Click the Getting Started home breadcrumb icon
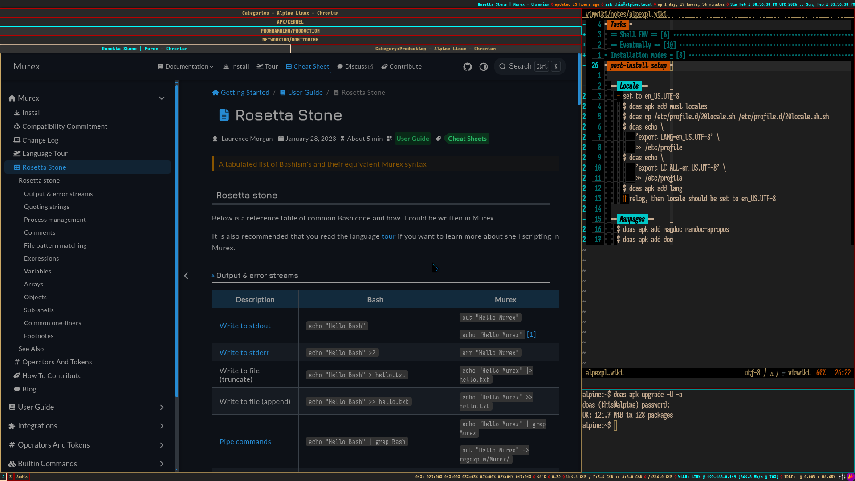 [x=216, y=93]
